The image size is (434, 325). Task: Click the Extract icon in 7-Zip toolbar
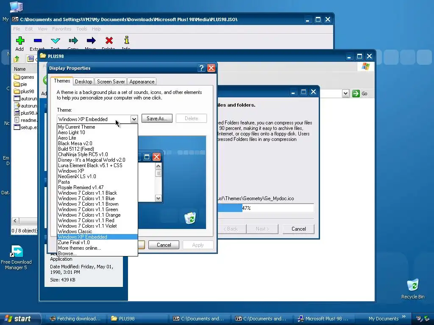coord(38,41)
